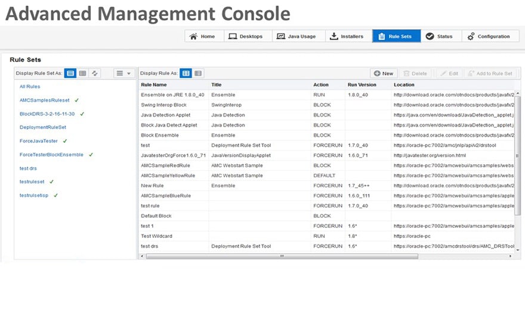This screenshot has width=525, height=317.
Task: Click the Edit rule pencil button
Action: pyautogui.click(x=448, y=73)
